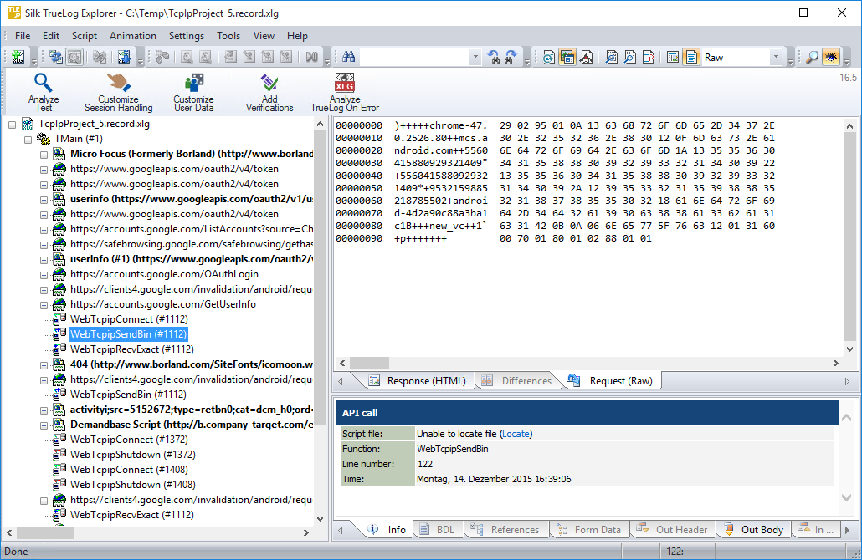Click the magnifier icon beside Raw dropdown
The height and width of the screenshot is (560, 862).
point(812,57)
